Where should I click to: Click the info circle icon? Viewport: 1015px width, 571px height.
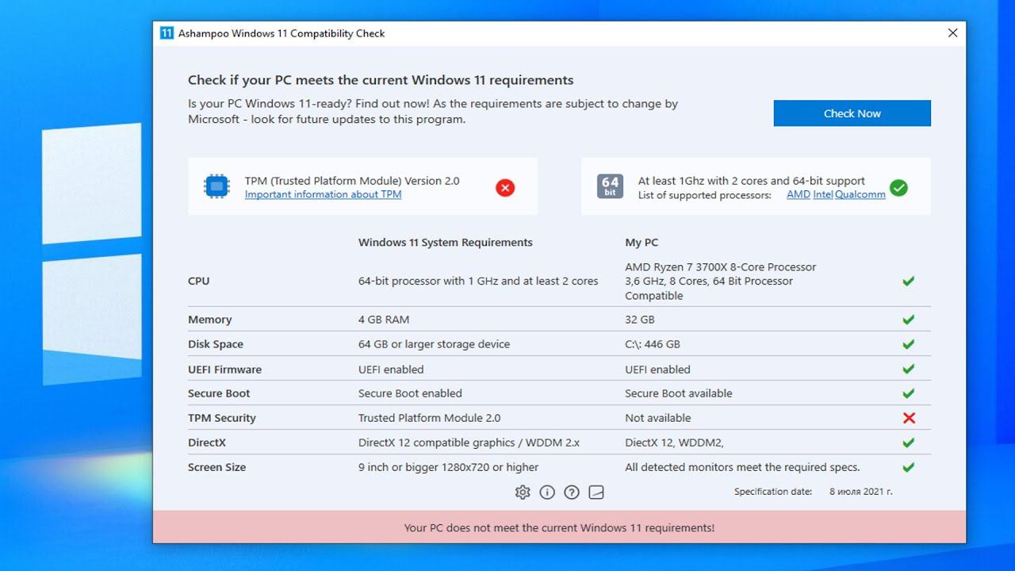547,492
